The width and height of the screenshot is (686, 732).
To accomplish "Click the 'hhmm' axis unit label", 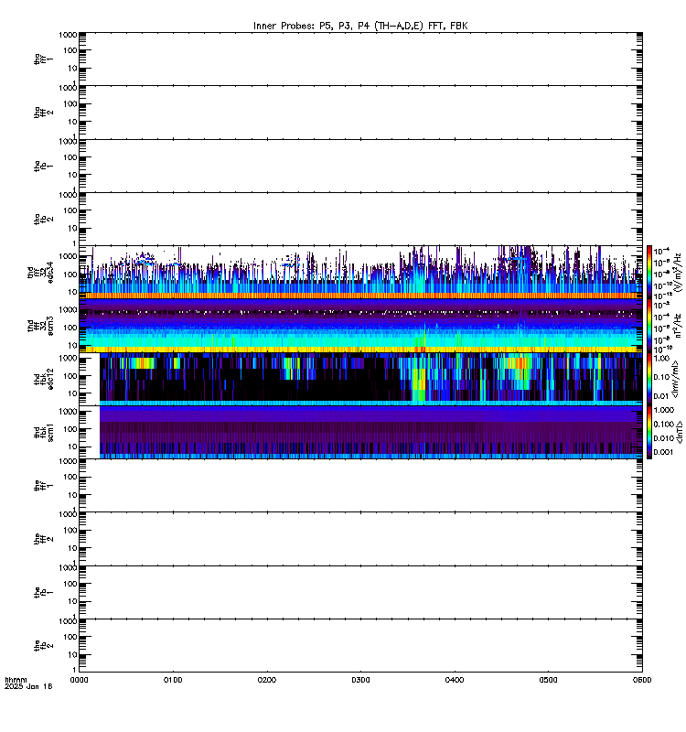I will click(x=16, y=680).
